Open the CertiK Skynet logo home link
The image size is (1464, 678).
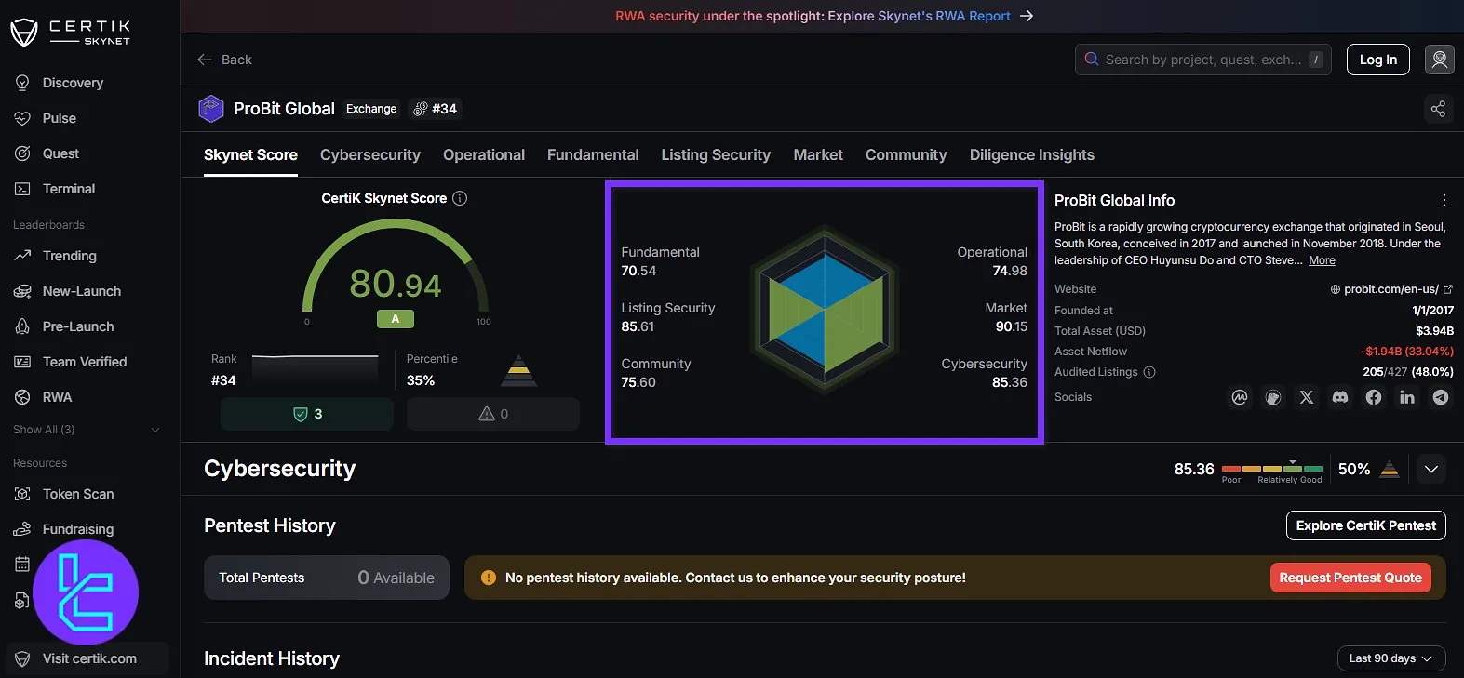click(71, 32)
